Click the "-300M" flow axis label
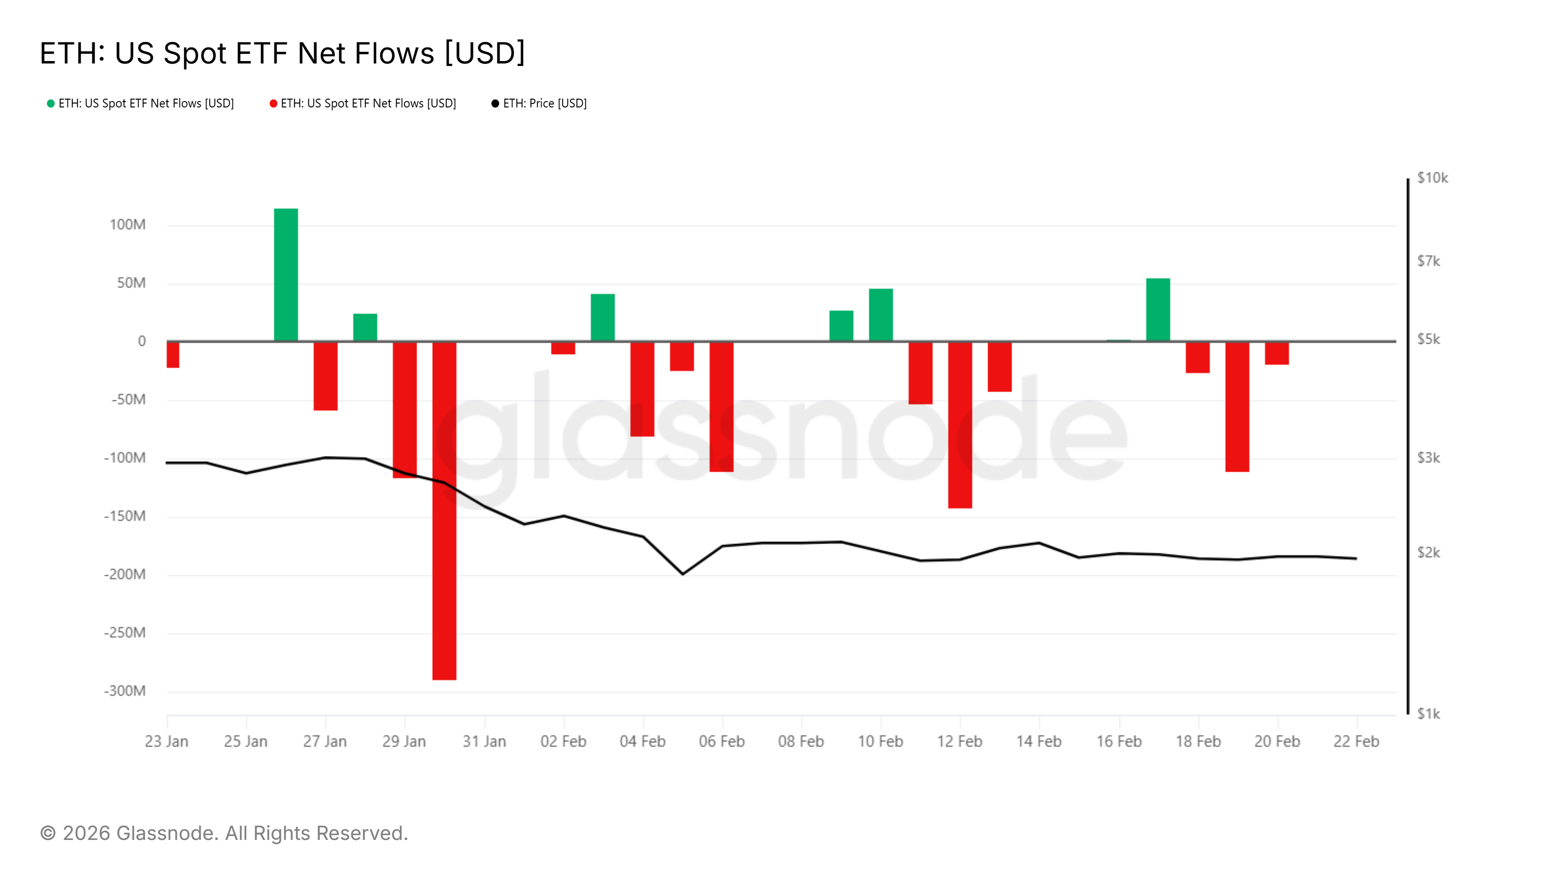Image resolution: width=1563 pixels, height=879 pixels. click(x=125, y=691)
